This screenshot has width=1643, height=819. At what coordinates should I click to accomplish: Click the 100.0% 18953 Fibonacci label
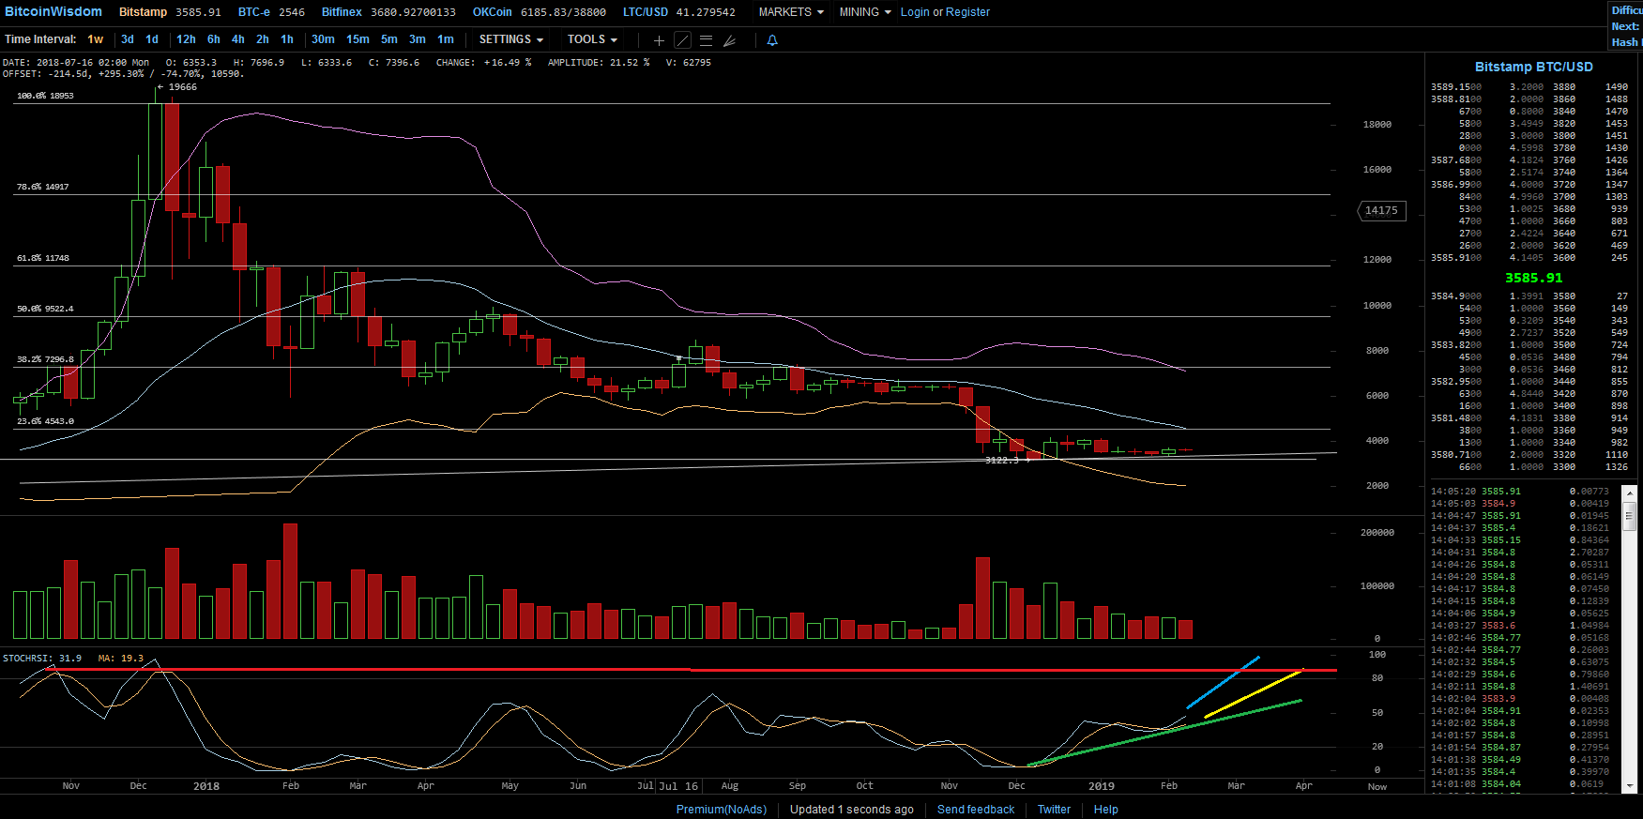point(45,96)
